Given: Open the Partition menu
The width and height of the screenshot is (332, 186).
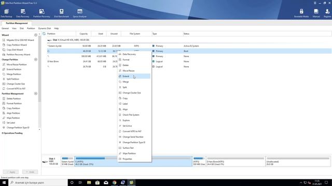Looking at the screenshot, I should pyautogui.click(x=31, y=28).
